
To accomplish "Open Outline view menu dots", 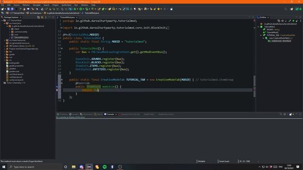I will point(301,21).
